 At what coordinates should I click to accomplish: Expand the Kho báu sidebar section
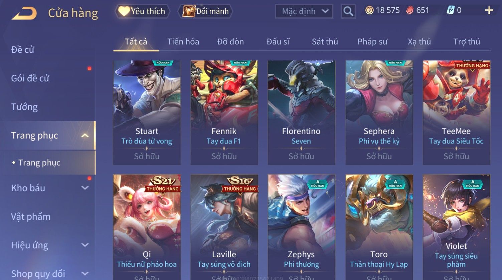85,188
